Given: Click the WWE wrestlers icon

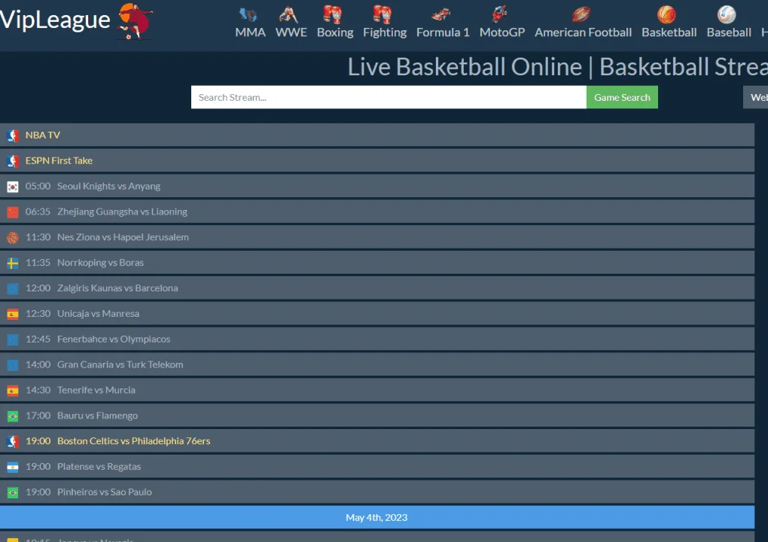Looking at the screenshot, I should (288, 15).
